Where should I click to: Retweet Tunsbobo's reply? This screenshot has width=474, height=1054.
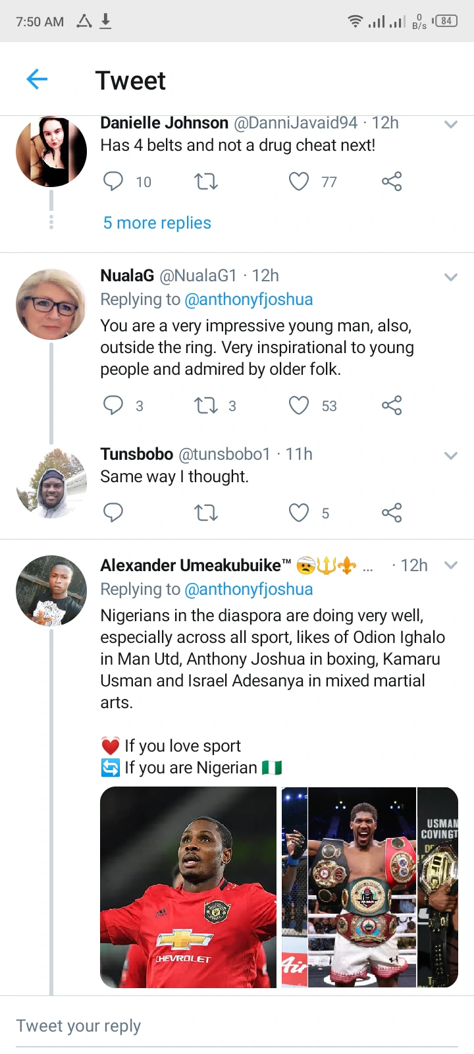(x=206, y=513)
